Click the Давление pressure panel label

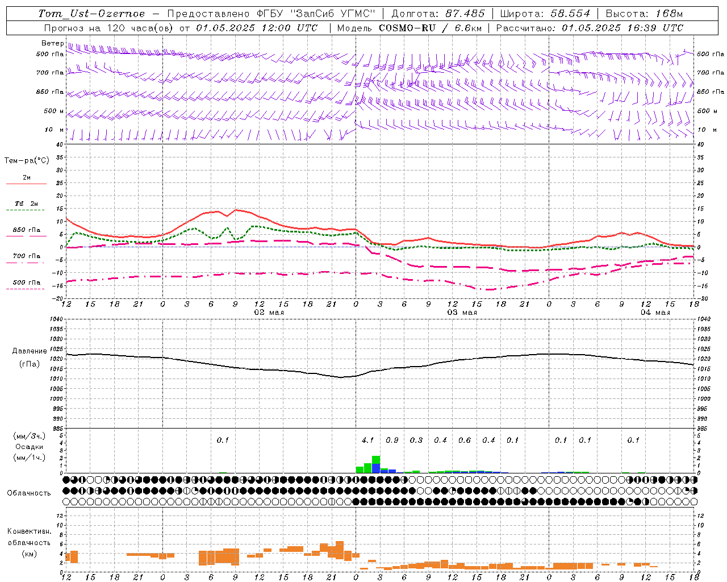[30, 351]
